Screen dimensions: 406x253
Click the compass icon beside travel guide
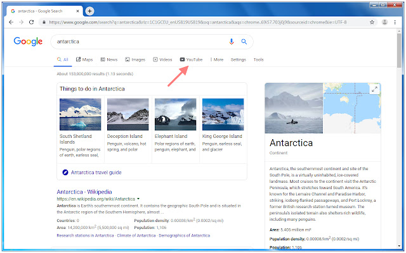pyautogui.click(x=65, y=172)
